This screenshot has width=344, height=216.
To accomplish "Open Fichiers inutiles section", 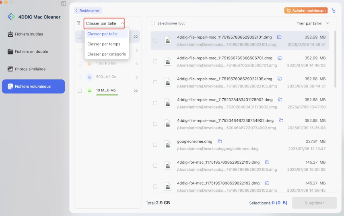I will (x=33, y=34).
